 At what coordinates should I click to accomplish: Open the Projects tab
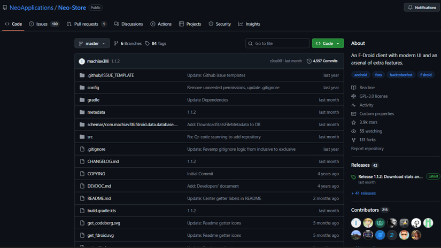pyautogui.click(x=190, y=24)
